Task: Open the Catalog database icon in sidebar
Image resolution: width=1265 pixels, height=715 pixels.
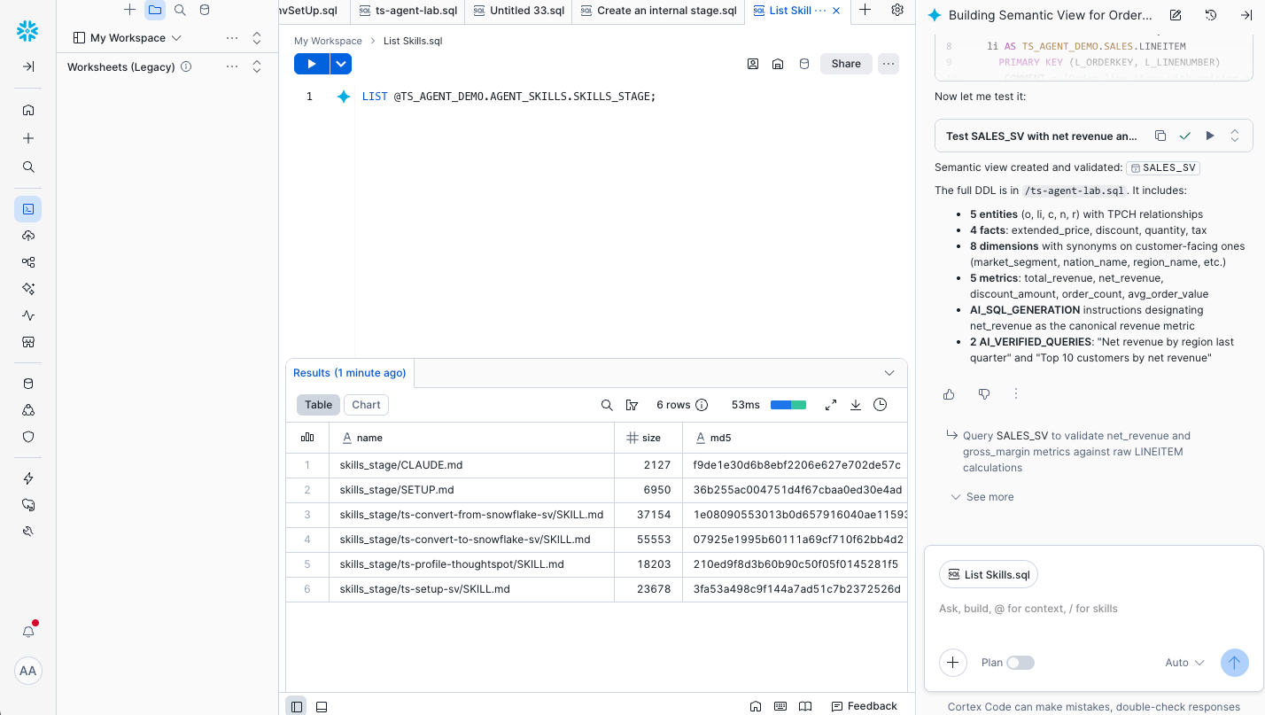Action: point(28,384)
